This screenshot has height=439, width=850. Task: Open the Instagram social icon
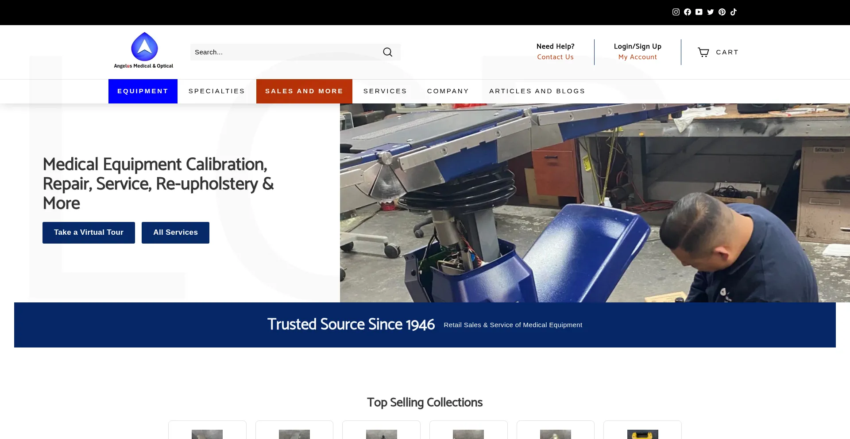click(x=676, y=12)
